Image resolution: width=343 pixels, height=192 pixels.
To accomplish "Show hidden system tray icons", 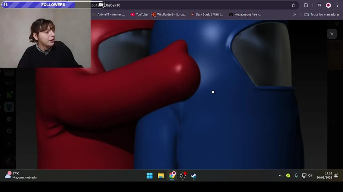I will (x=280, y=175).
